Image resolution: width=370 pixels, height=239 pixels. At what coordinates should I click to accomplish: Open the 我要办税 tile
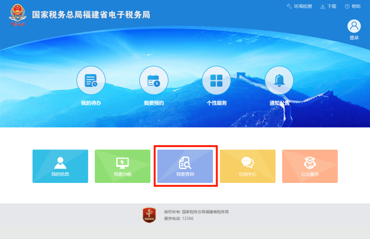coord(122,166)
